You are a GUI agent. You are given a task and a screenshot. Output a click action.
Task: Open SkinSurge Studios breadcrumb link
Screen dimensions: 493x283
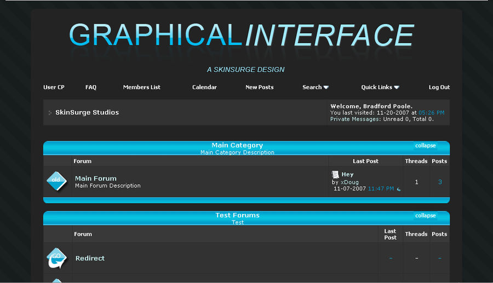[x=87, y=112]
